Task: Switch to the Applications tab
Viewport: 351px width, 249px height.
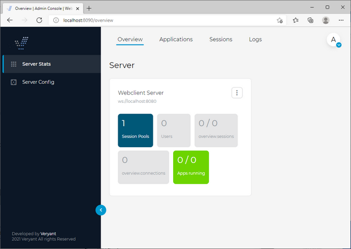Action: (176, 39)
